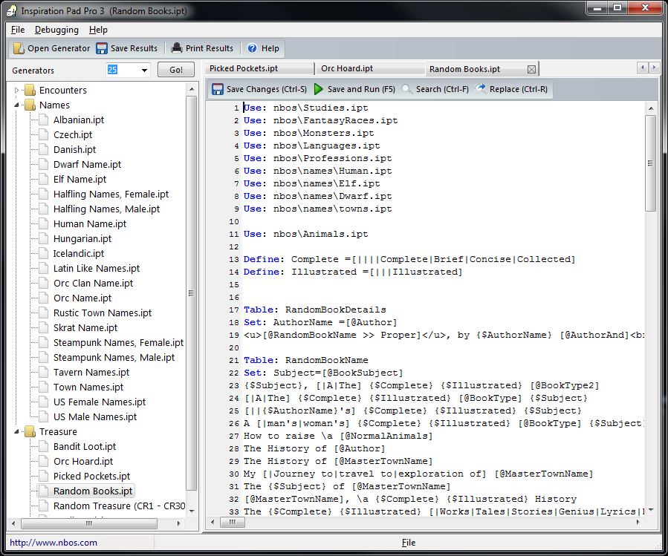Select Orc Clan Name.ipt
668x556 pixels.
(x=94, y=284)
